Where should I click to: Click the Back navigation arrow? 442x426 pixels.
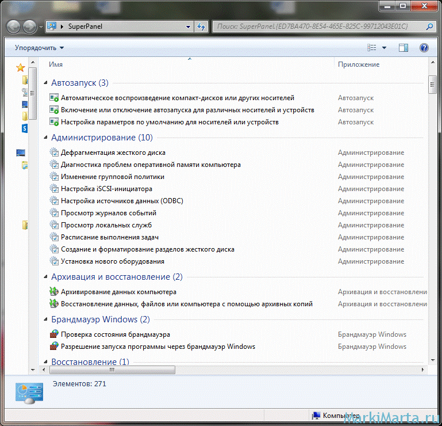tap(13, 26)
